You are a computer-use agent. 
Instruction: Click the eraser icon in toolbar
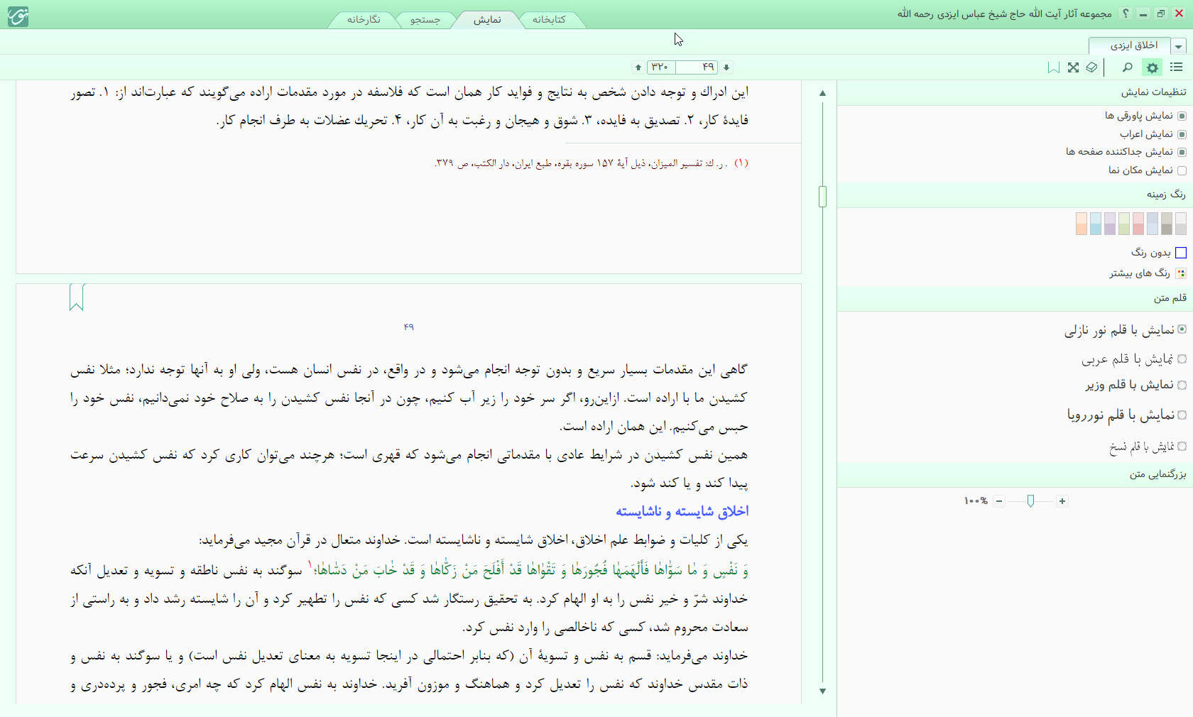[1091, 67]
